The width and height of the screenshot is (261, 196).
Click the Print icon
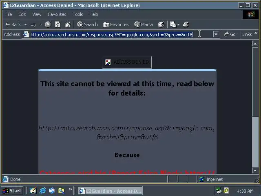click(186, 24)
